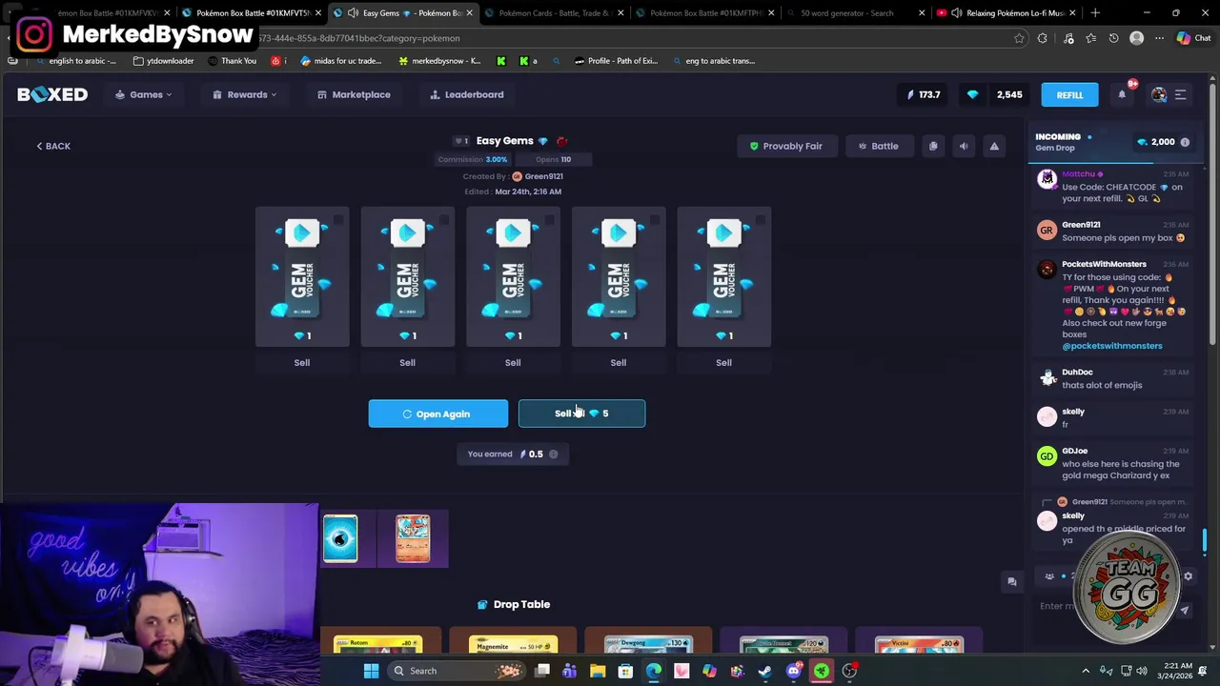Sell the second gem voucher

point(407,362)
